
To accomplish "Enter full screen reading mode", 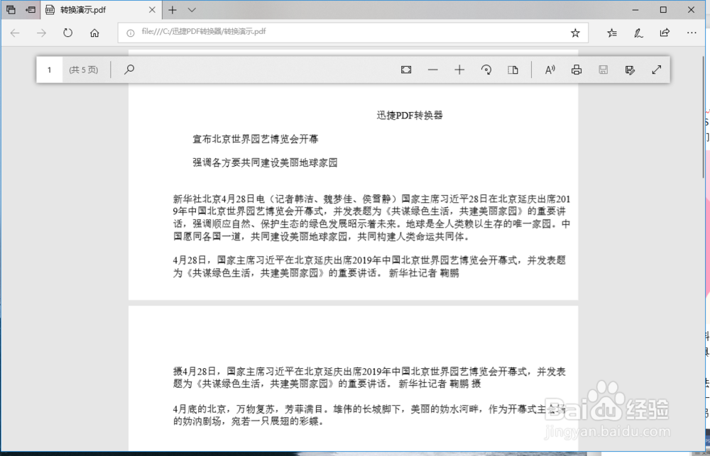I will [x=656, y=69].
